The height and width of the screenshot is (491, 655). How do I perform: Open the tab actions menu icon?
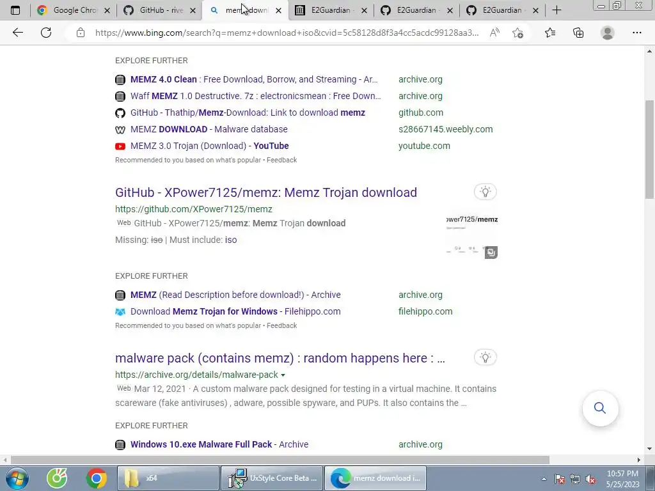[x=15, y=10]
